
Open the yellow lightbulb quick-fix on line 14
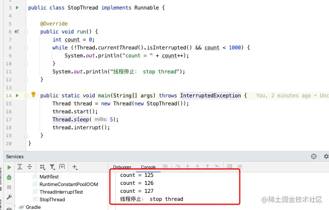point(33,94)
